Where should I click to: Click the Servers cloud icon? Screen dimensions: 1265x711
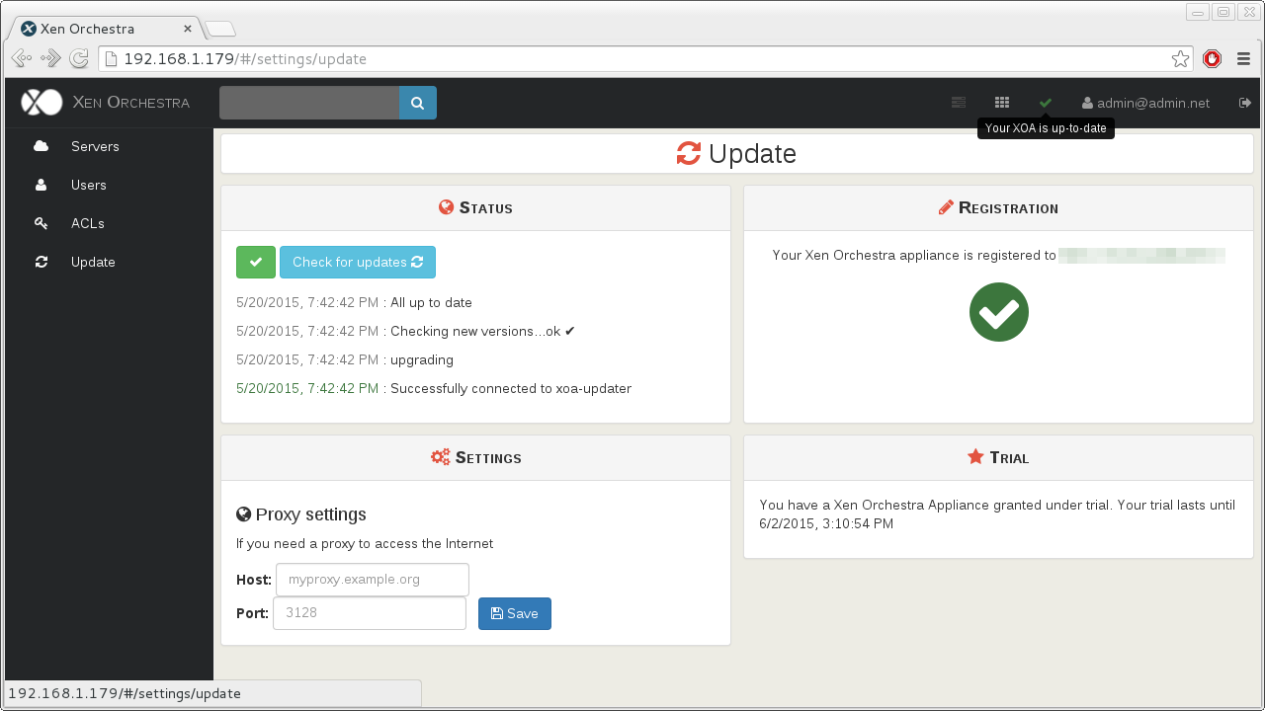click(x=41, y=146)
